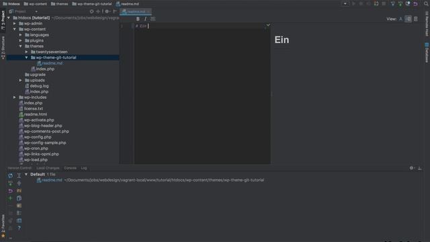Open the Console tab in Version Control
The height and width of the screenshot is (242, 430).
coord(70,168)
